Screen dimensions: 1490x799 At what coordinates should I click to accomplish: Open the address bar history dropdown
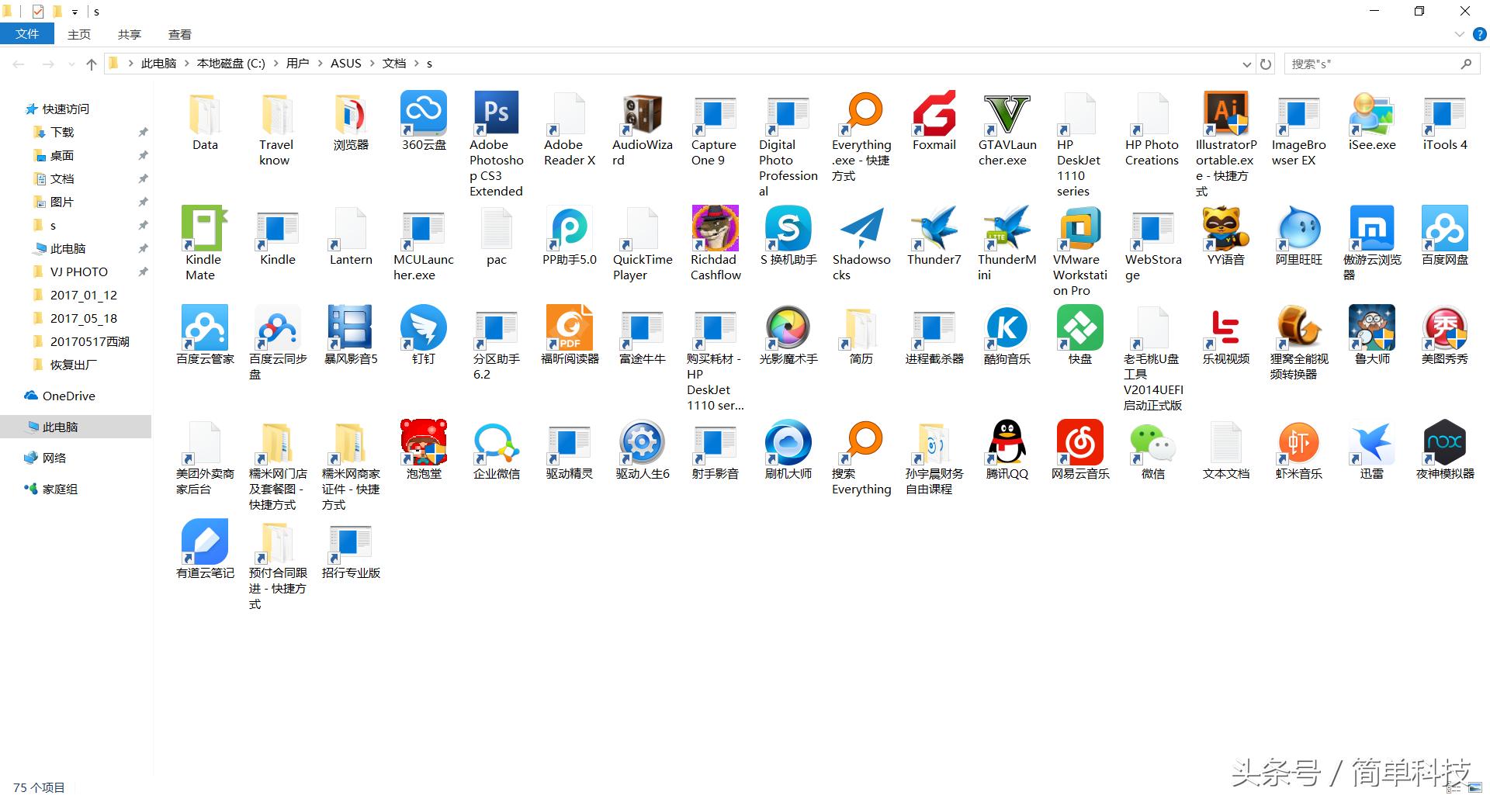1246,64
